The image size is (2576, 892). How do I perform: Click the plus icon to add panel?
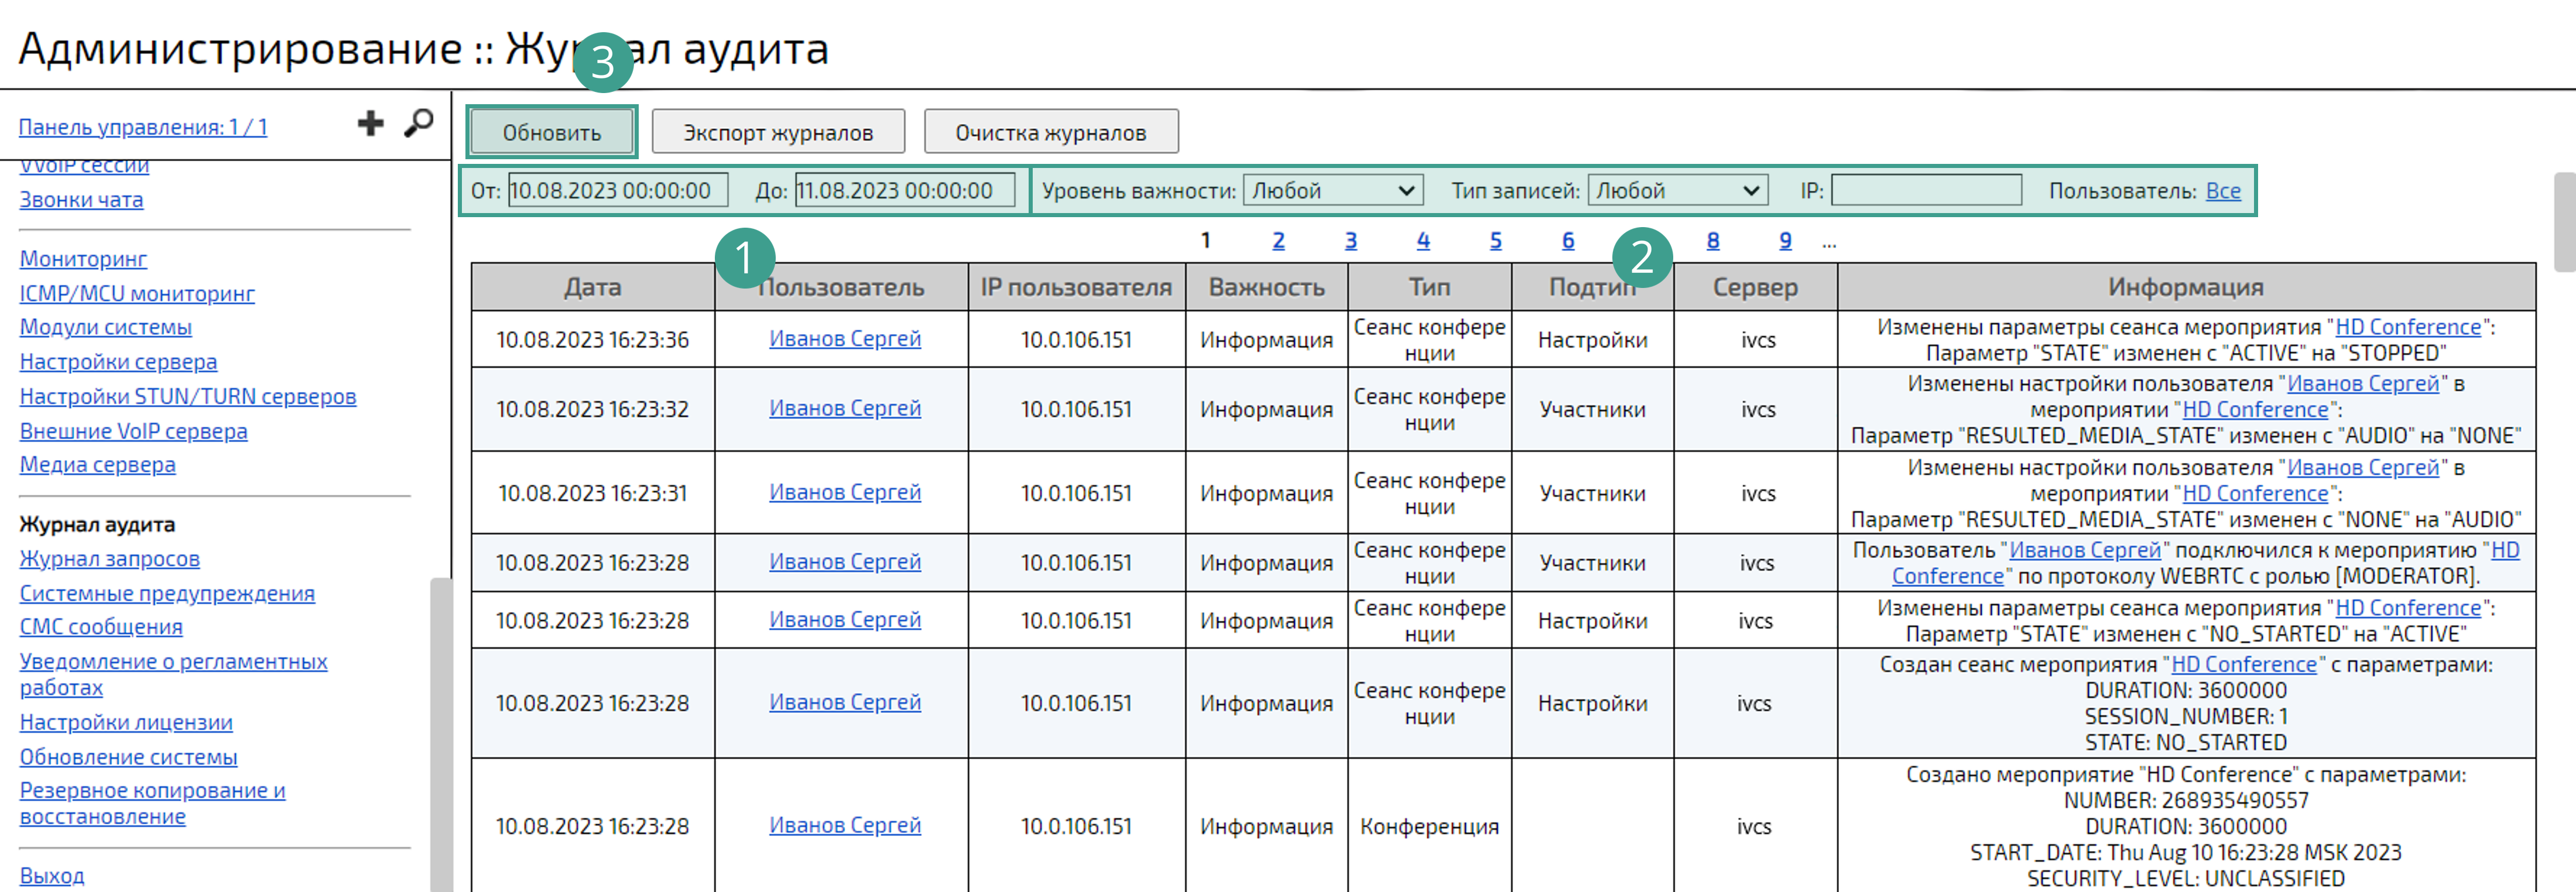point(370,122)
